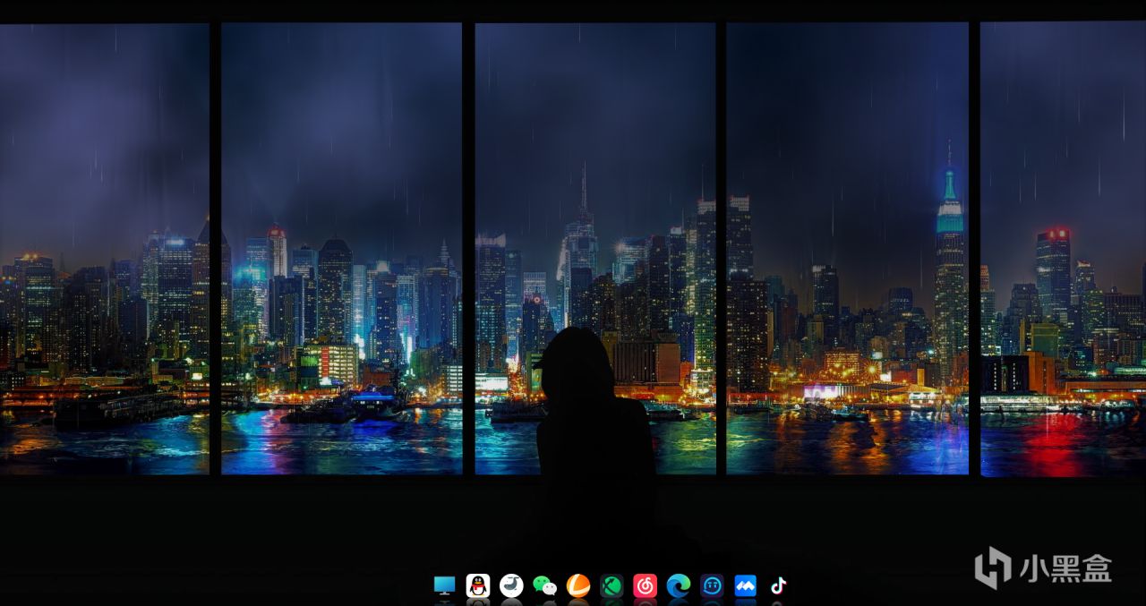The height and width of the screenshot is (606, 1146).
Task: Open the orange sphere app icon
Action: (578, 585)
